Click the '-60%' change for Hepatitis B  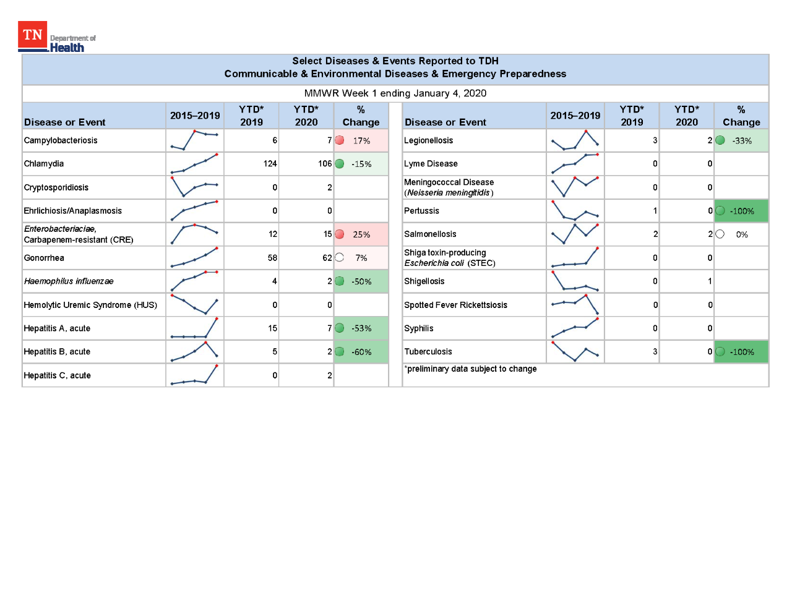pos(361,352)
